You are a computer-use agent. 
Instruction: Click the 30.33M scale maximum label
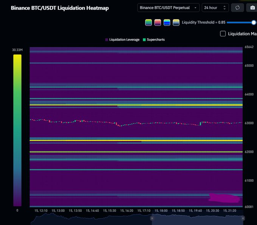coord(17,50)
